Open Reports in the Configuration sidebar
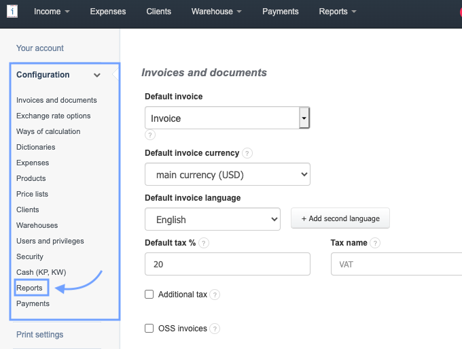Screen dimensions: 462x349 point(29,288)
